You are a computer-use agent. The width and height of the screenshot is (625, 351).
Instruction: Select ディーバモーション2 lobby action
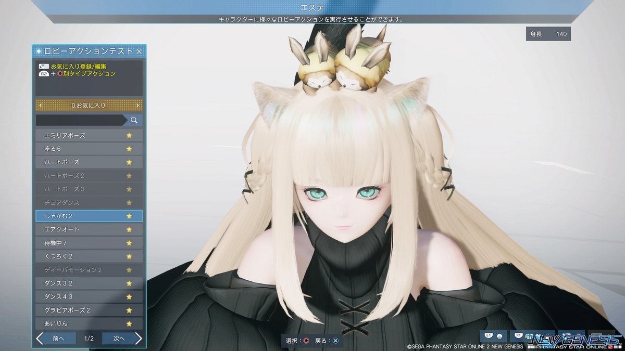(89, 270)
